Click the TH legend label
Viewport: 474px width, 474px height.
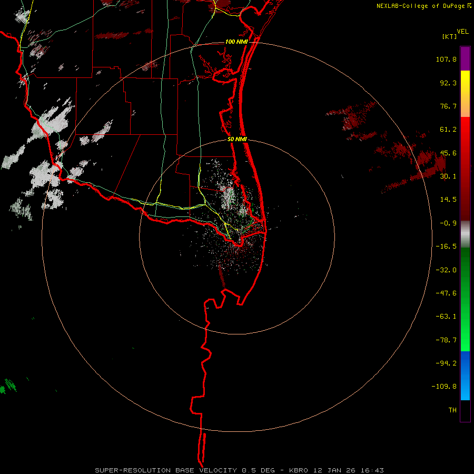pos(452,410)
